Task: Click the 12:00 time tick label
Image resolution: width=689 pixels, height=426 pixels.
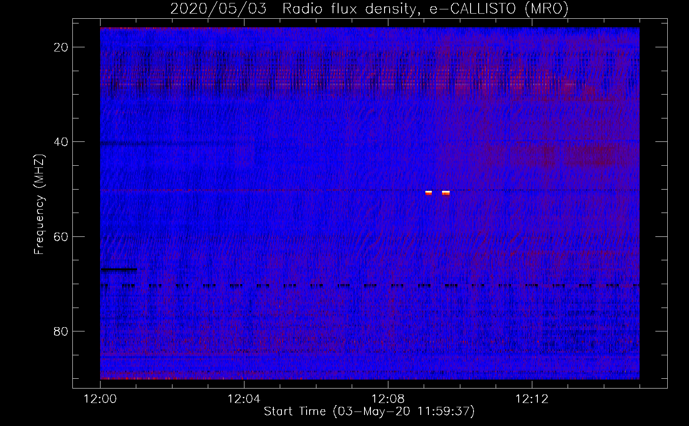Action: point(100,399)
